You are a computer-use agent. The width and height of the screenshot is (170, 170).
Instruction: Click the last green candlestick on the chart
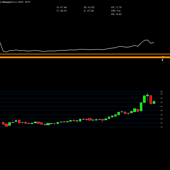pos(154,102)
